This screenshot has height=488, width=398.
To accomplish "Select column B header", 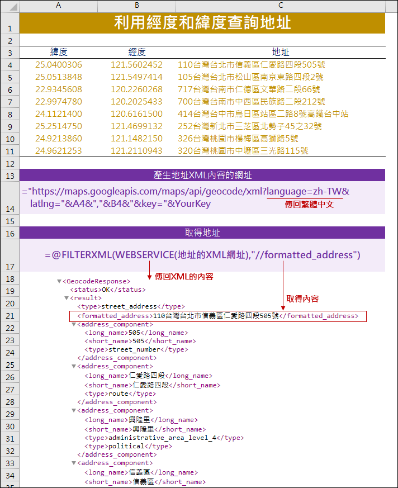I will (x=136, y=6).
